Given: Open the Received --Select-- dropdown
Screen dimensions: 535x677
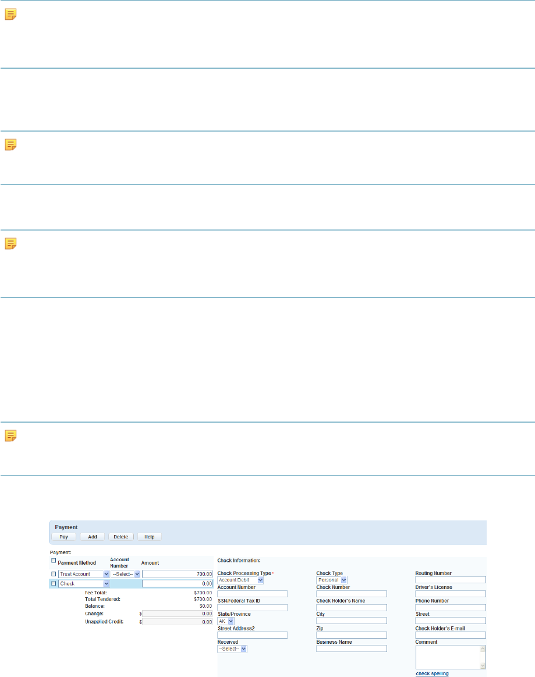Looking at the screenshot, I should pyautogui.click(x=232, y=648).
